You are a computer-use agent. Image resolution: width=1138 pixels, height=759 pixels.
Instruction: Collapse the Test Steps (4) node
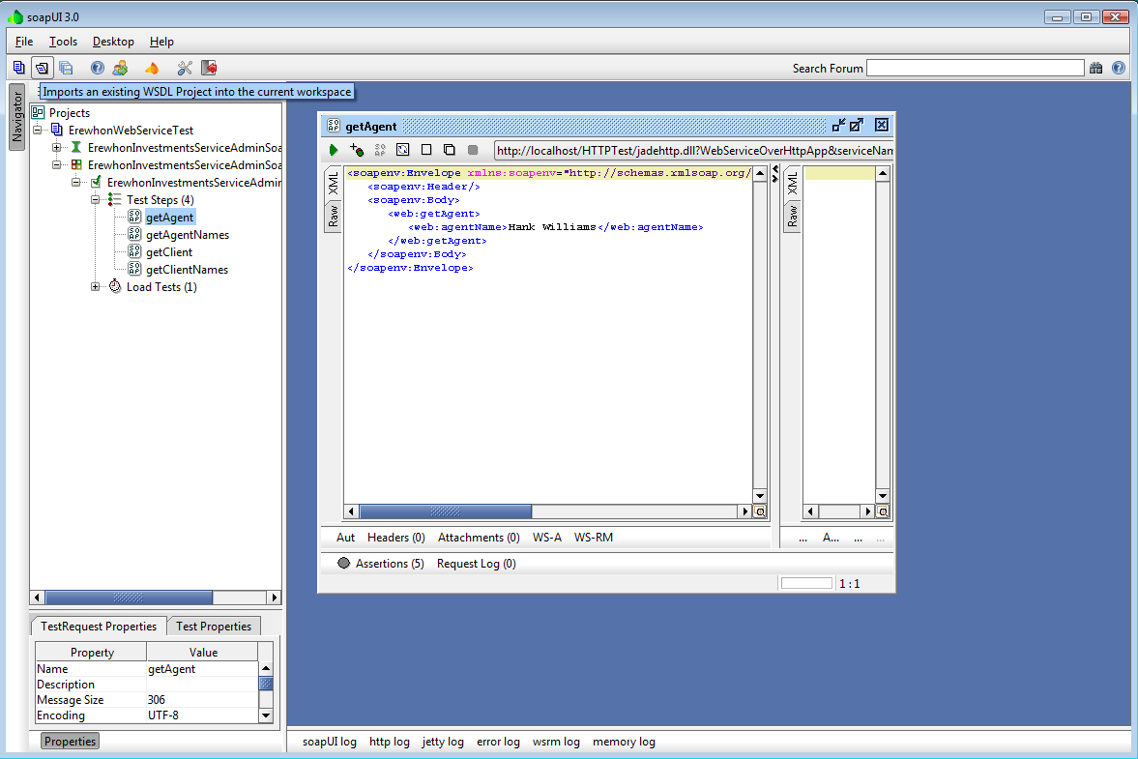(x=95, y=199)
